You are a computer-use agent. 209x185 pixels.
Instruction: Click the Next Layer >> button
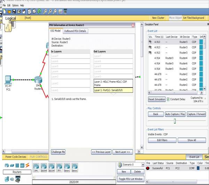(123, 152)
